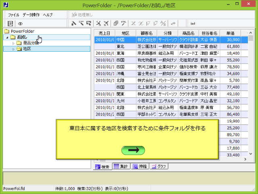Toggle the eye view icon in the left toolbar

[20, 24]
